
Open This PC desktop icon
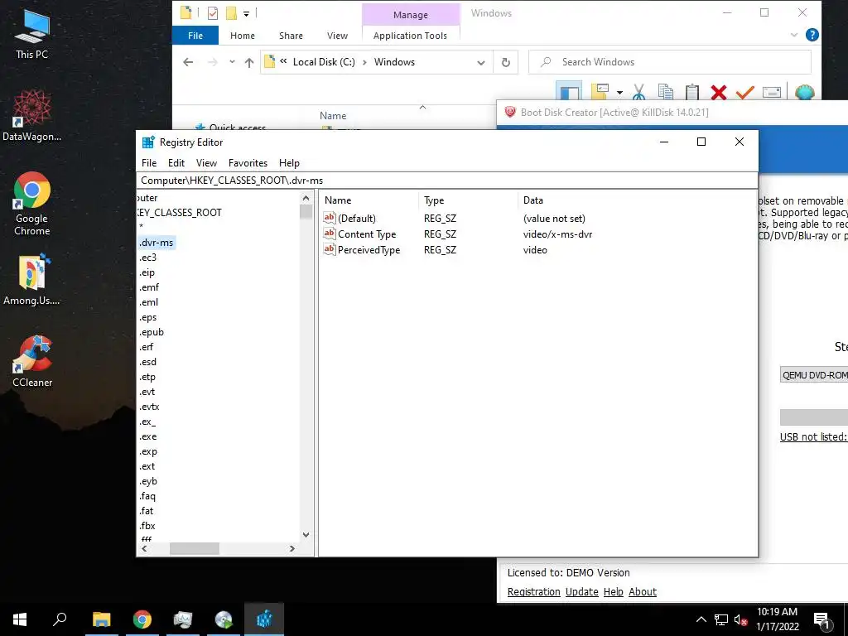32,33
